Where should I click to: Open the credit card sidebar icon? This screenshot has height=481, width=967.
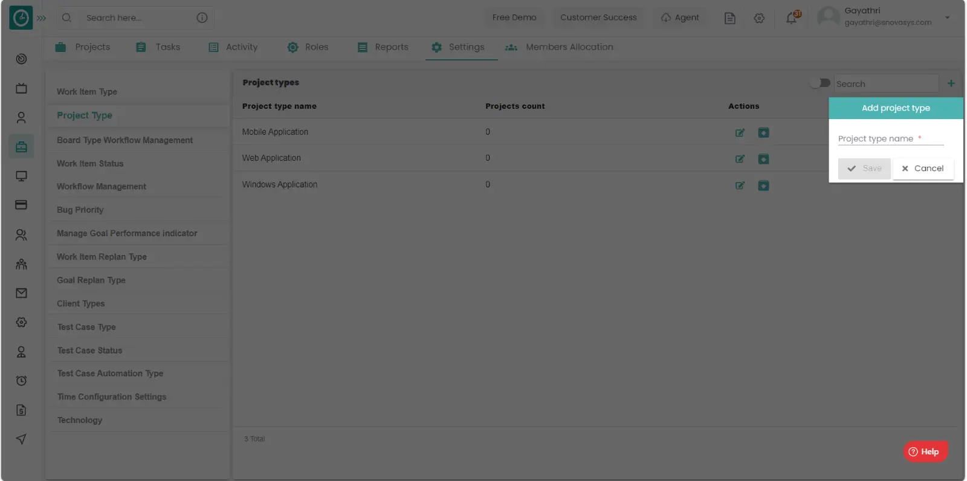[x=21, y=205]
